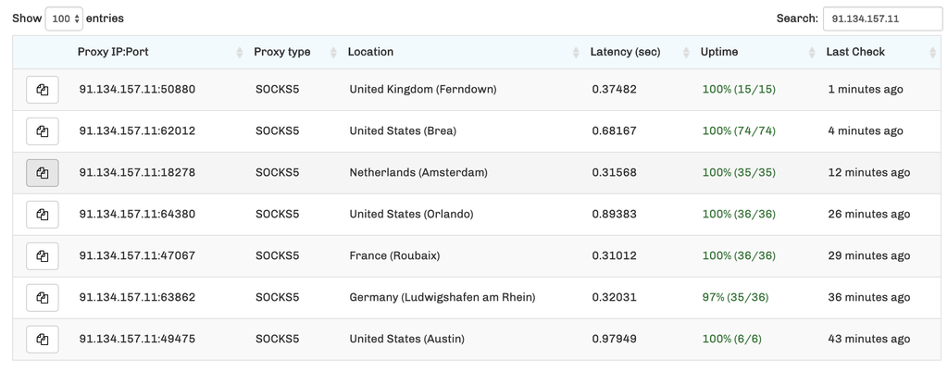Image resolution: width=948 pixels, height=372 pixels.
Task: Copy proxy 91.134.157.11:49475 with icon
Action: click(43, 340)
